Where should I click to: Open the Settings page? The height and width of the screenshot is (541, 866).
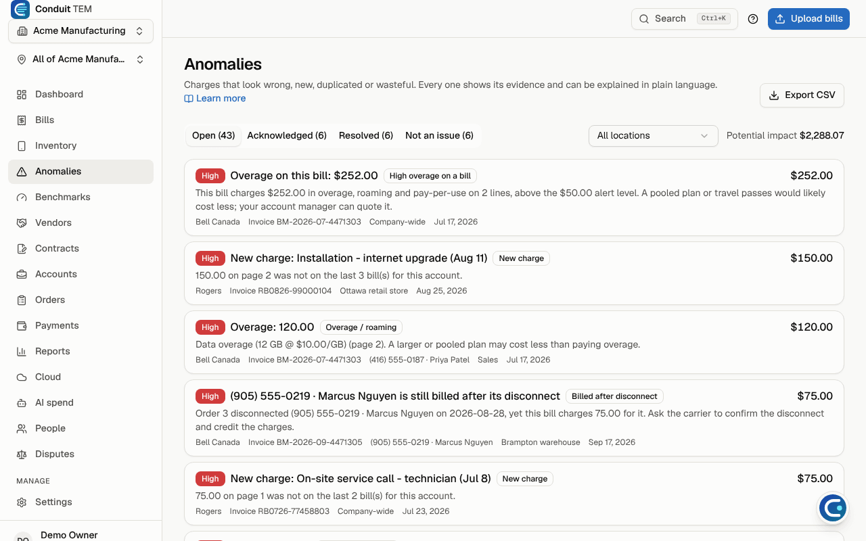point(81,502)
